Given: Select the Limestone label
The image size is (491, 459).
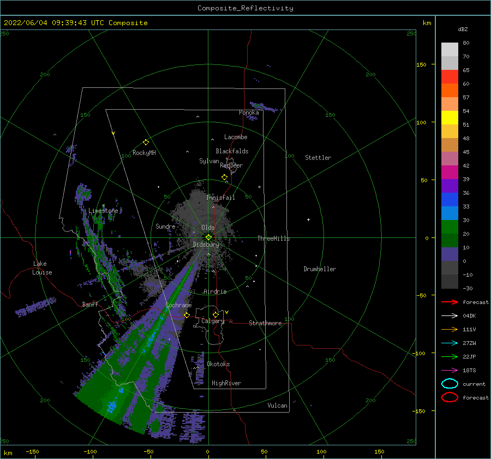Looking at the screenshot, I should coord(103,211).
